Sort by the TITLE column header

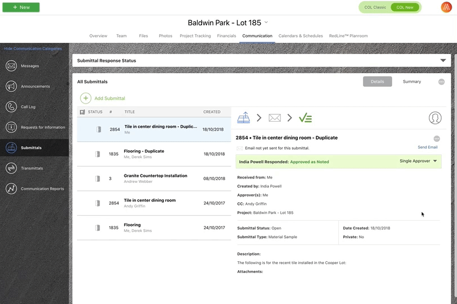pos(129,112)
